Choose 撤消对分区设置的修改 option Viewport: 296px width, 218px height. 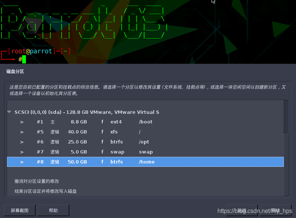pos(37,181)
